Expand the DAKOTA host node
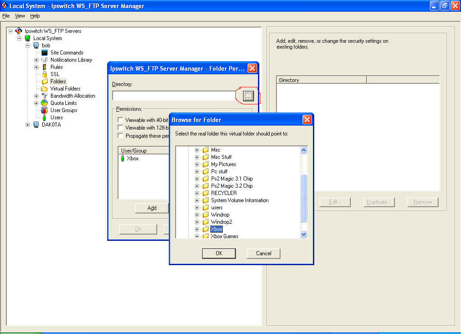 pos(27,125)
